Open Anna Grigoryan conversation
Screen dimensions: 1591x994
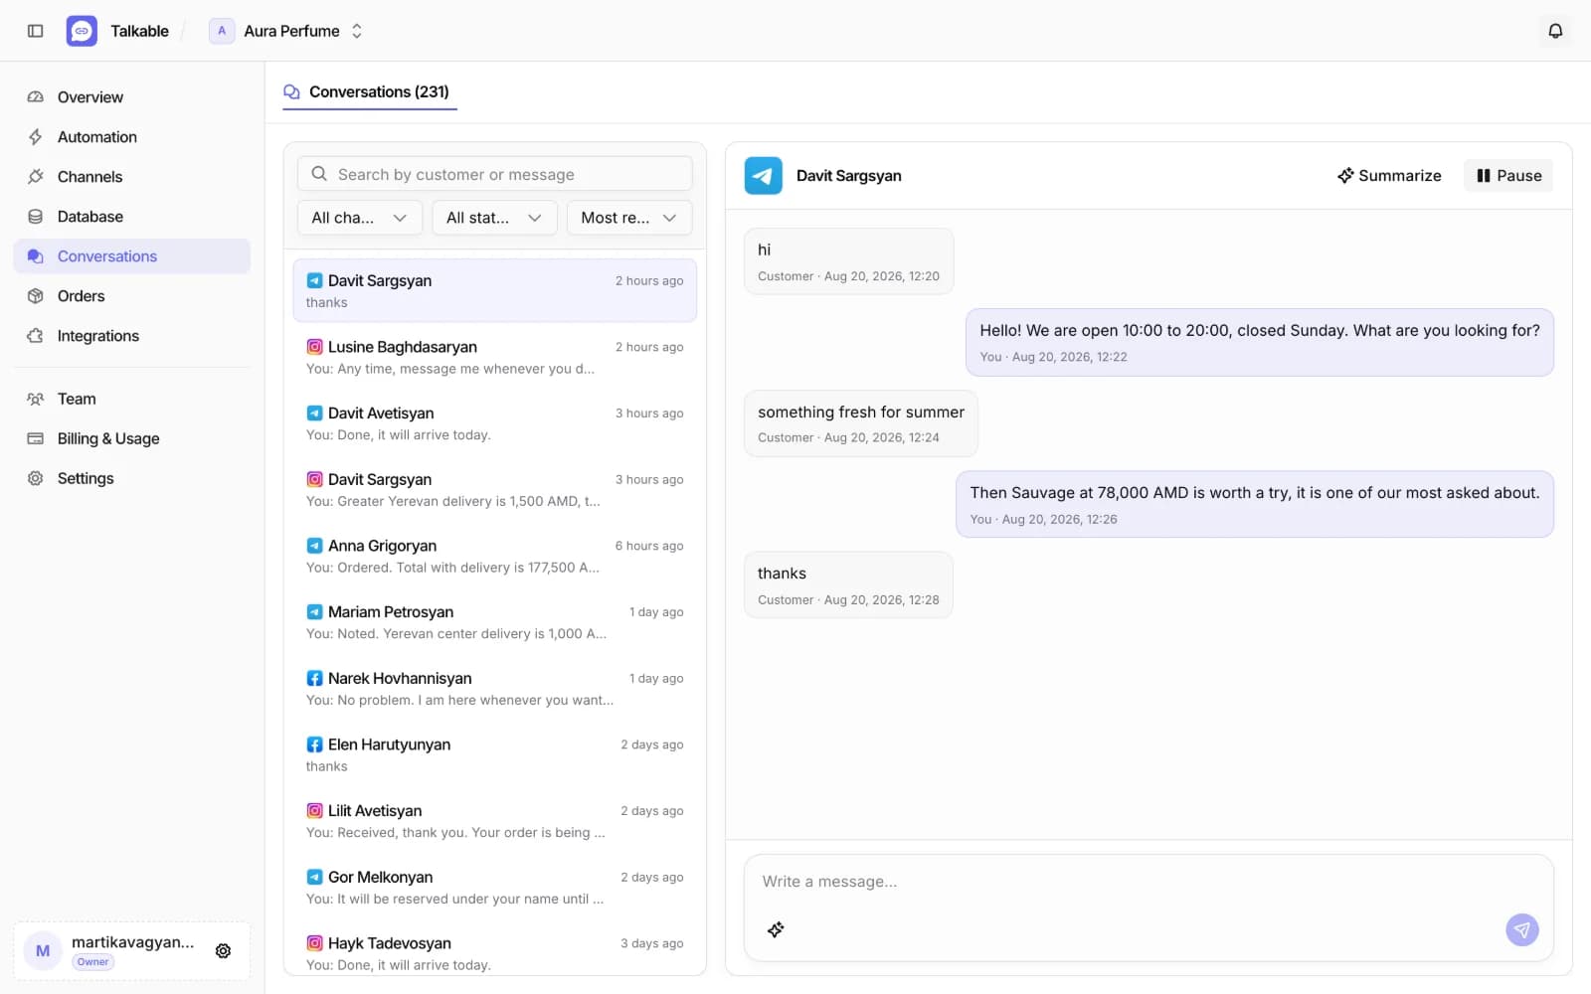494,557
